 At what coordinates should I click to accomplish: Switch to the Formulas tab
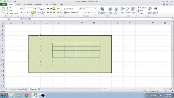38,5
